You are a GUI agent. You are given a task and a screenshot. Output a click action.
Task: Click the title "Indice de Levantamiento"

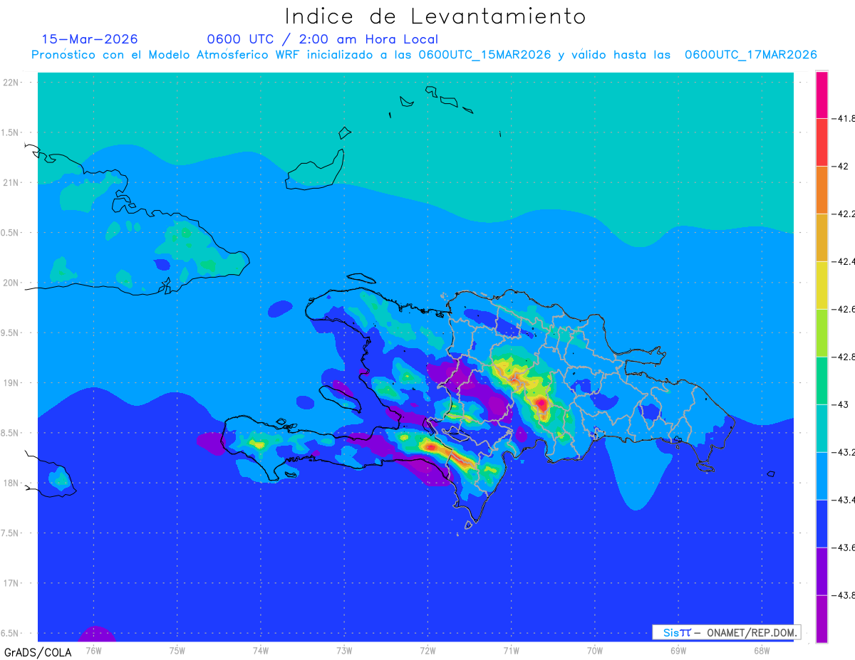coord(435,16)
